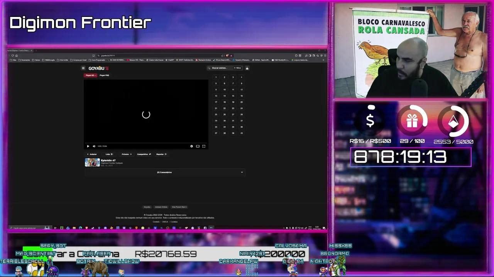Click the Digimon Frontier browser tab
This screenshot has height=277, width=494.
pos(19,50)
